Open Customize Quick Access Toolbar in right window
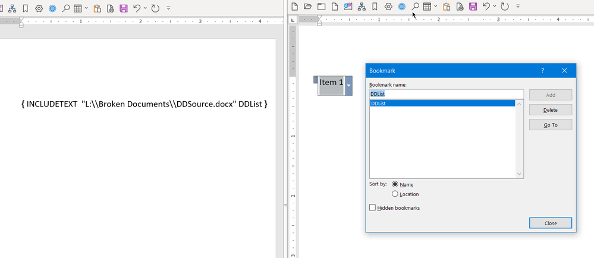The image size is (594, 258). tap(518, 7)
